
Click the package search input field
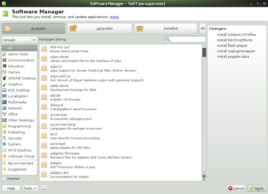click(185, 39)
